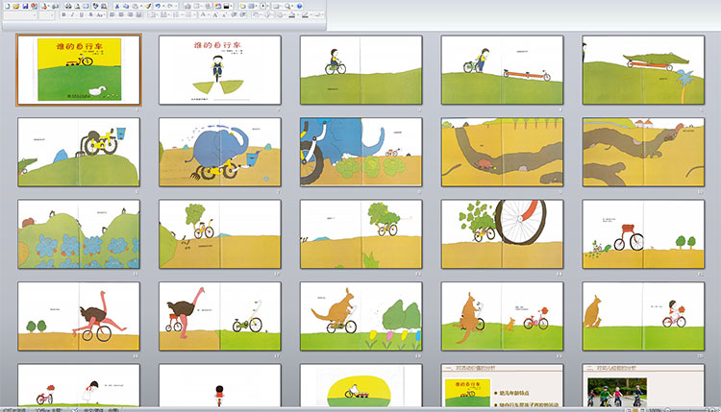
Task: Toggle Bold formatting
Action: tap(63, 14)
